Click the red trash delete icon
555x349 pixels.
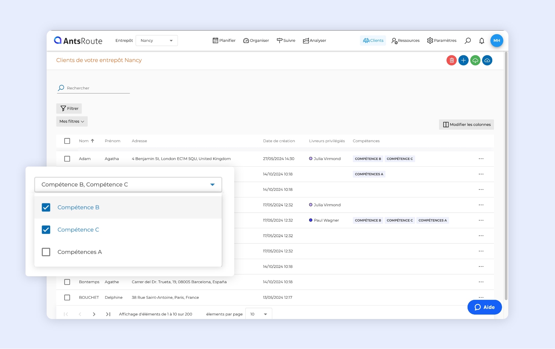(x=451, y=60)
